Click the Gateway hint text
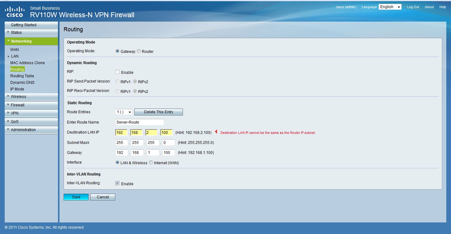Viewport: 451px width, 234px height. 196,153
